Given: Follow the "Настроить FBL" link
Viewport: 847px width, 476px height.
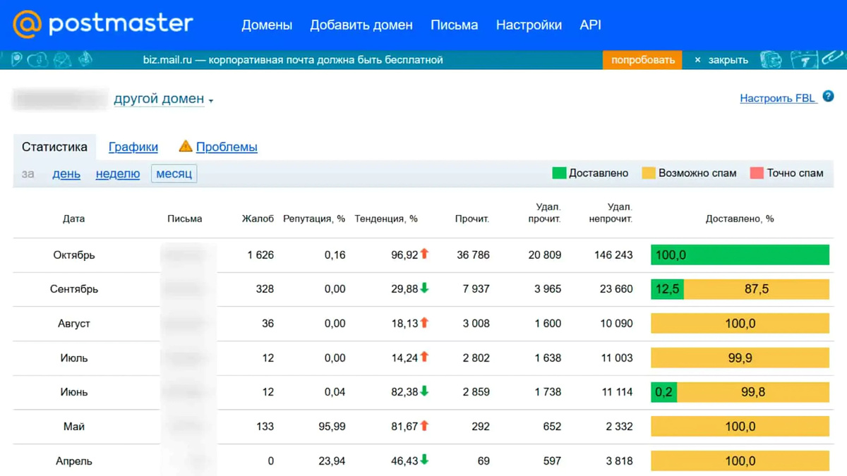Looking at the screenshot, I should tap(776, 97).
